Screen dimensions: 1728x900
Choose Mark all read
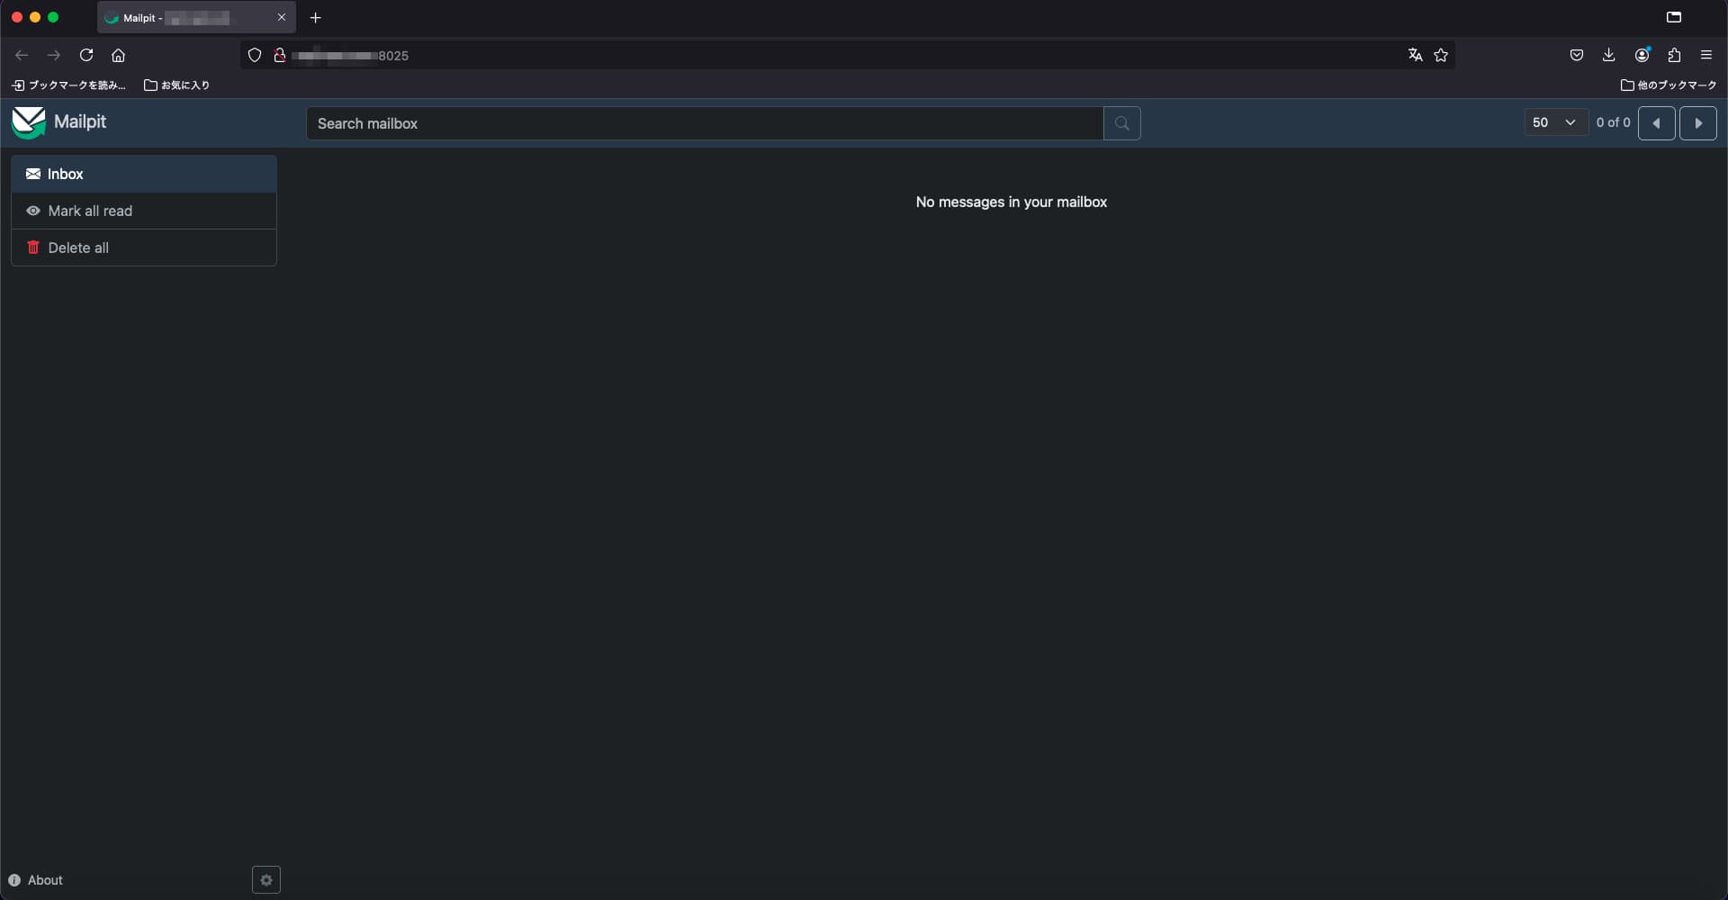(144, 211)
